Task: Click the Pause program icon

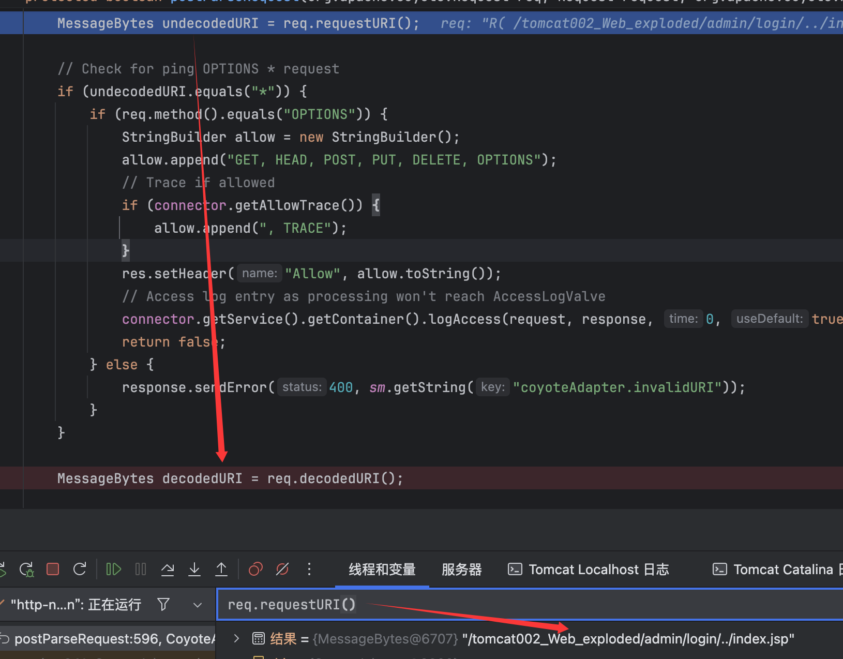Action: tap(141, 570)
